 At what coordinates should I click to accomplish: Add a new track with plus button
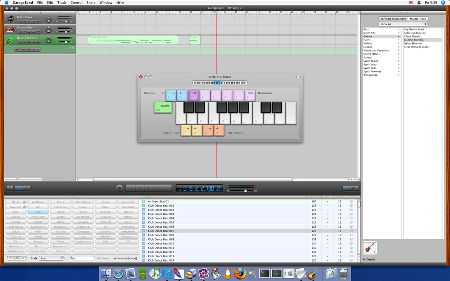pyautogui.click(x=10, y=188)
